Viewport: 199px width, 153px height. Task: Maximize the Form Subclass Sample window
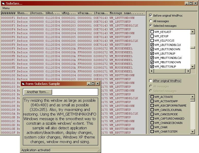pyautogui.click(x=93, y=84)
